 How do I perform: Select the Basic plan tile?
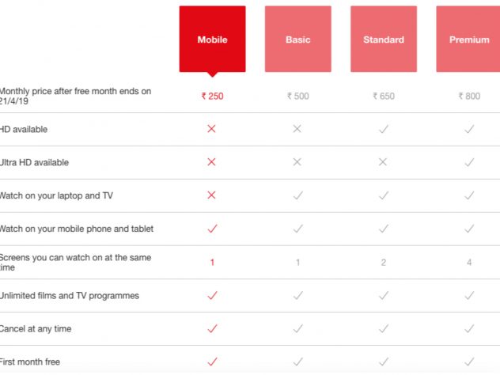tap(297, 40)
